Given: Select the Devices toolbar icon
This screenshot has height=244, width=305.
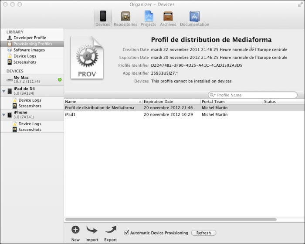Looking at the screenshot, I should pos(103,17).
